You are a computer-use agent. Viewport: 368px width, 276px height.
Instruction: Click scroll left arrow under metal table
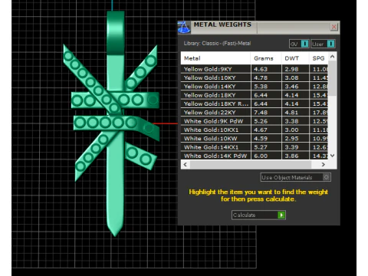click(186, 165)
